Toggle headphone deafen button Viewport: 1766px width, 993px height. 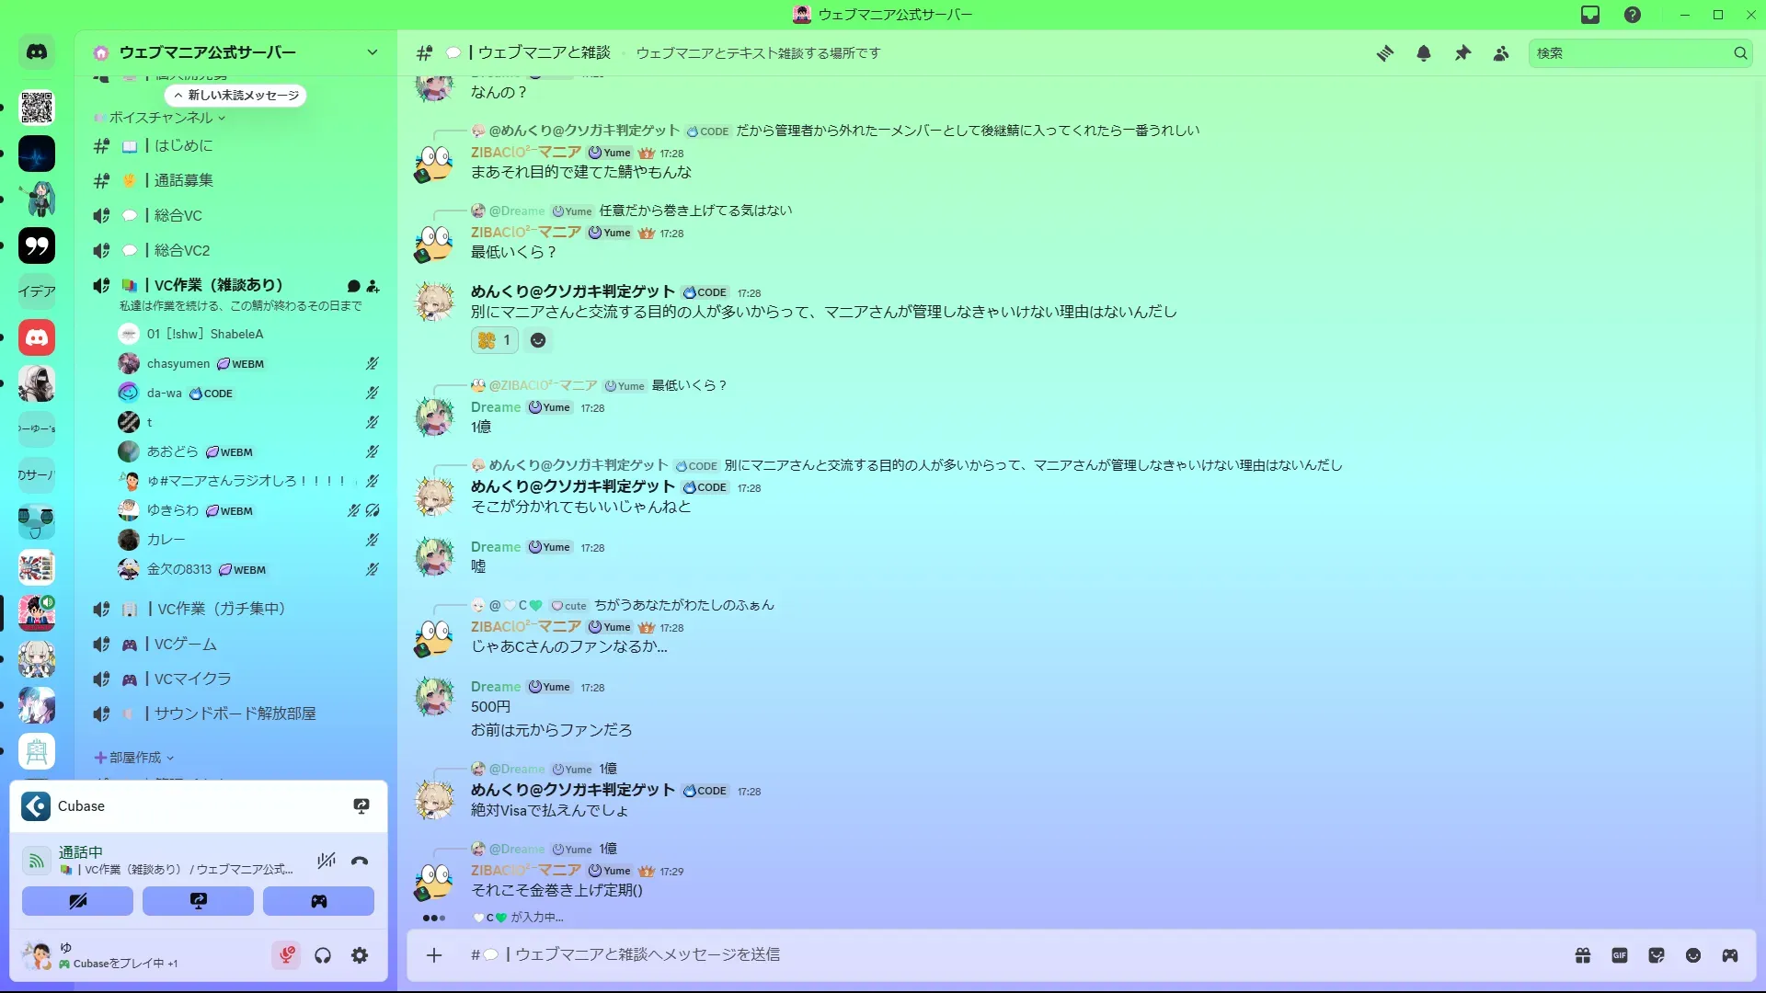point(323,956)
